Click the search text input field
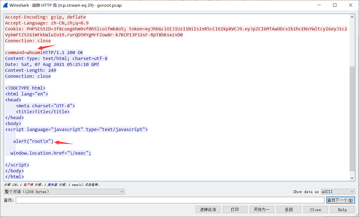 tap(170, 200)
